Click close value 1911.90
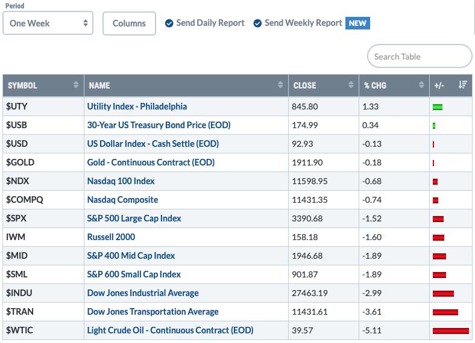The width and height of the screenshot is (475, 343). [x=307, y=162]
